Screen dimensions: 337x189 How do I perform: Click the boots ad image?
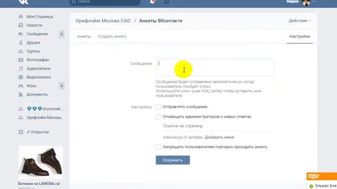point(41,163)
